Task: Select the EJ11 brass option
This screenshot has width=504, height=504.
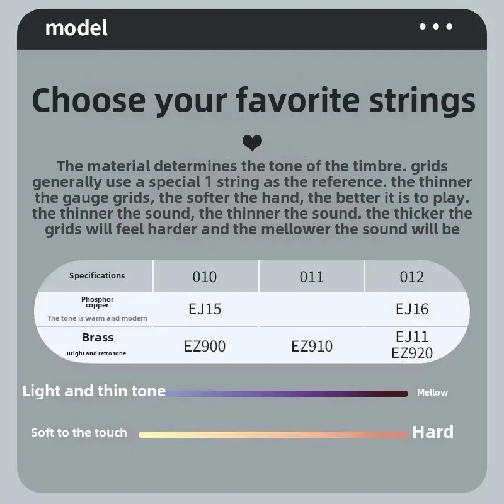Action: pyautogui.click(x=412, y=337)
